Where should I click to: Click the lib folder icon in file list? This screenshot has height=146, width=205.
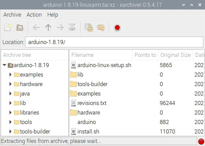click(x=73, y=75)
